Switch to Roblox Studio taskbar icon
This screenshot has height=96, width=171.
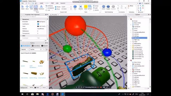(x=63, y=94)
